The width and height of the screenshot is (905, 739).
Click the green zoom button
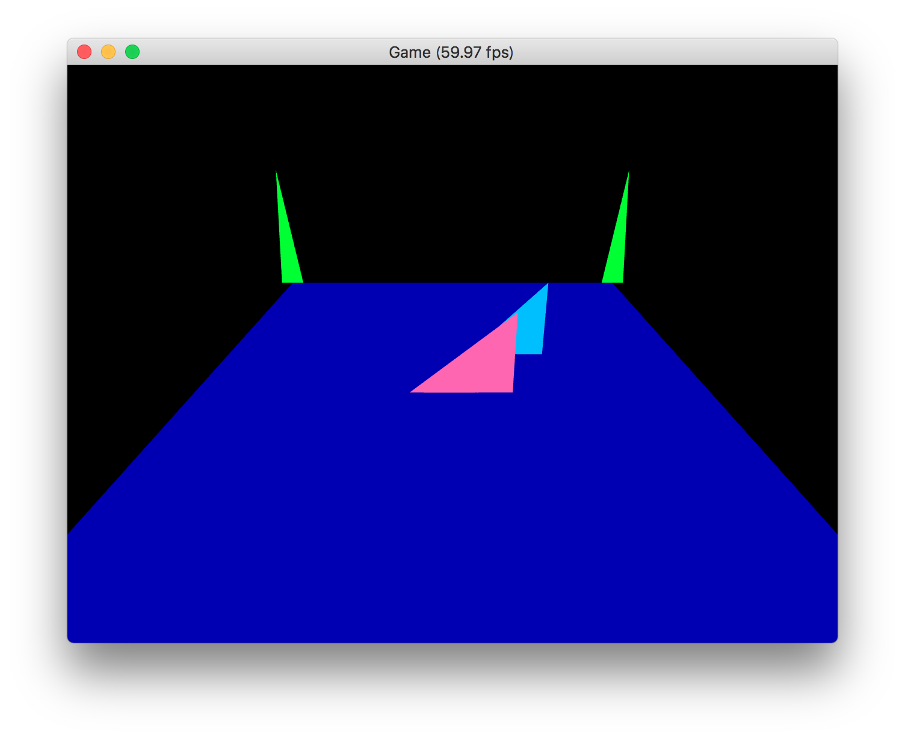click(132, 52)
